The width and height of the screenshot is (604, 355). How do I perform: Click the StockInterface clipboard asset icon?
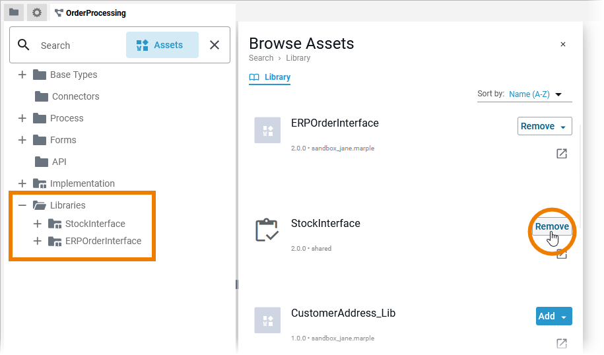pyautogui.click(x=267, y=230)
